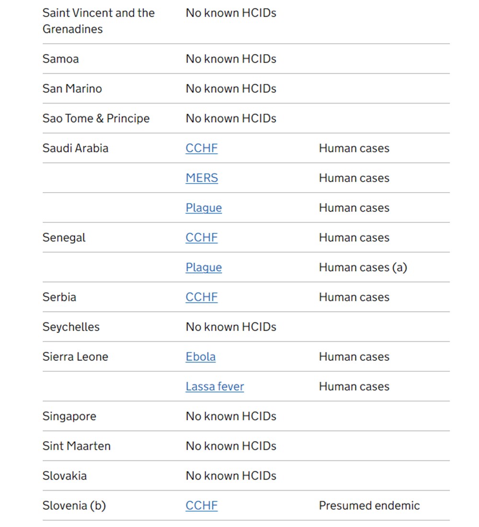Click the Seychelles country name
The width and height of the screenshot is (479, 527).
coord(71,327)
